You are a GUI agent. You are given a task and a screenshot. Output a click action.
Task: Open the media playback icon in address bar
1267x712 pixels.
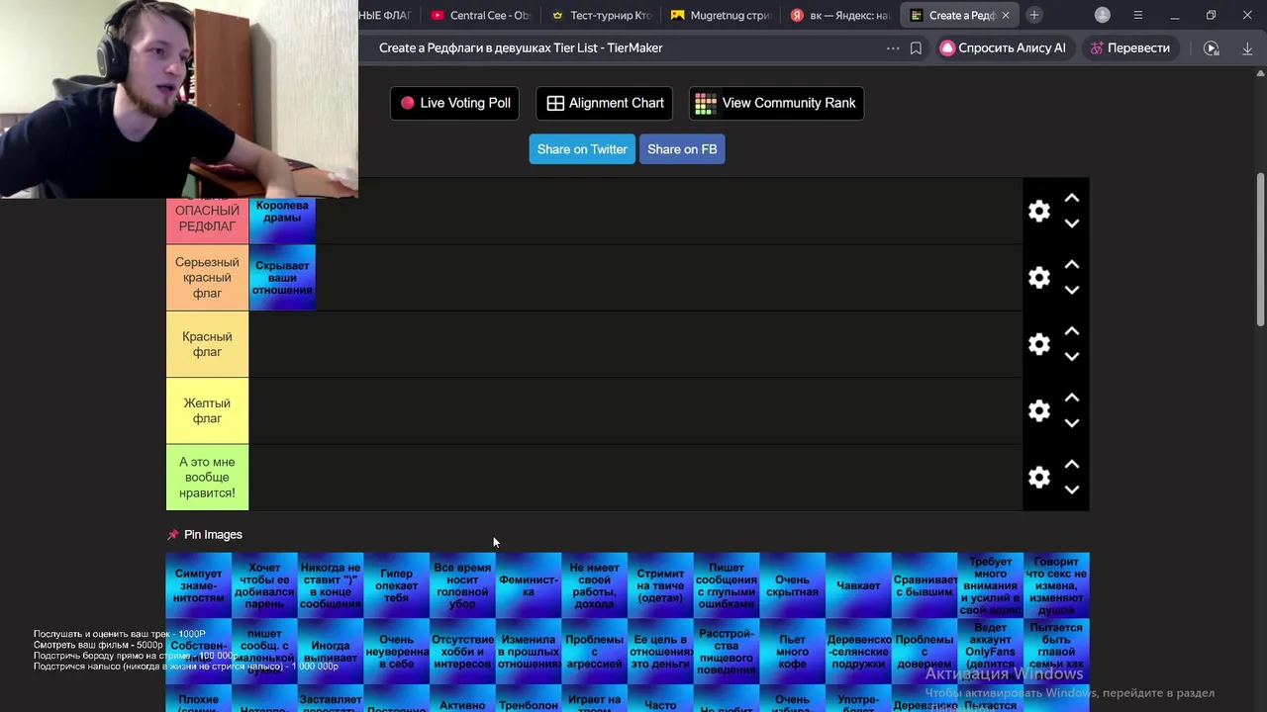(1212, 47)
